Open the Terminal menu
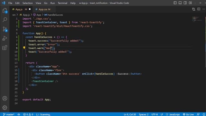 click(62, 3)
